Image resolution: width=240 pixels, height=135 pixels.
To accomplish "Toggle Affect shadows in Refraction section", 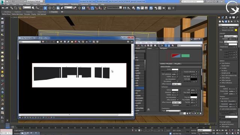I will (x=178, y=100).
